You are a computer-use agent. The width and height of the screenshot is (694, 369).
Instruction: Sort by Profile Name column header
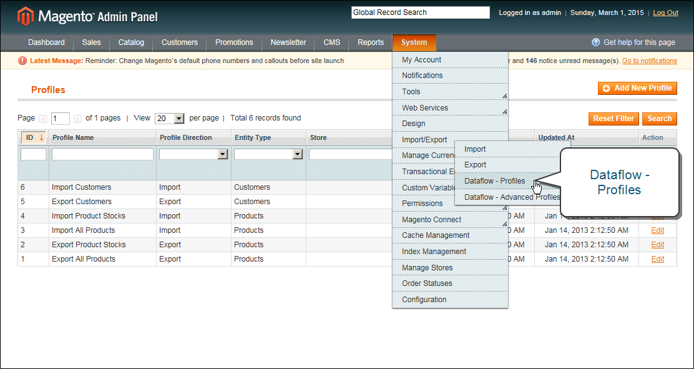tap(73, 138)
